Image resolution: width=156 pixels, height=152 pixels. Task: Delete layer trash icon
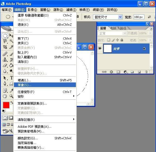(x=146, y=72)
